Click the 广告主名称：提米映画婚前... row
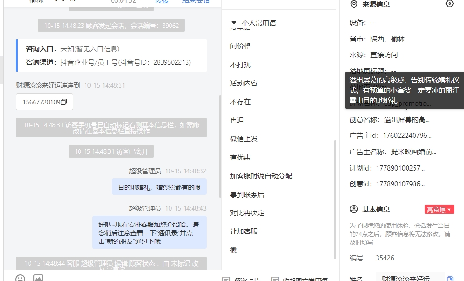 point(393,152)
